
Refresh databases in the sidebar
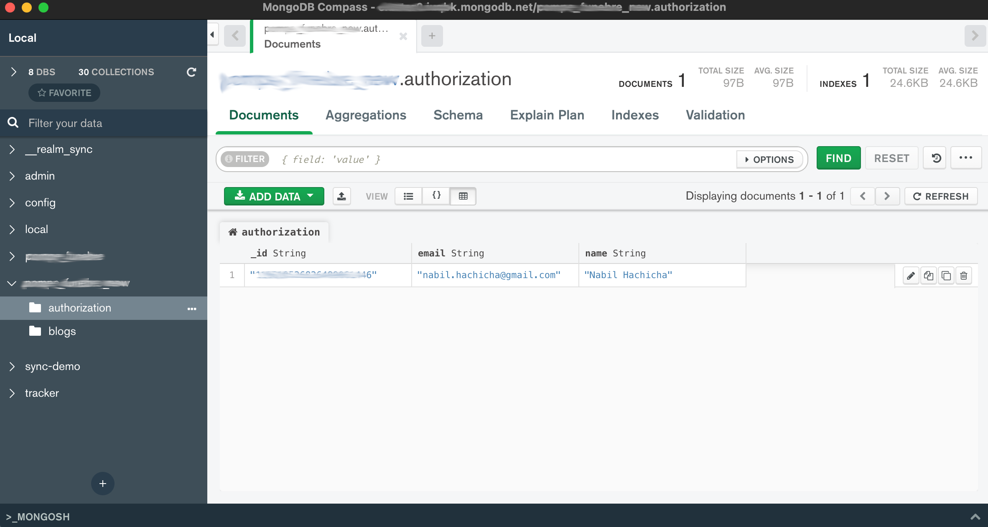[191, 72]
